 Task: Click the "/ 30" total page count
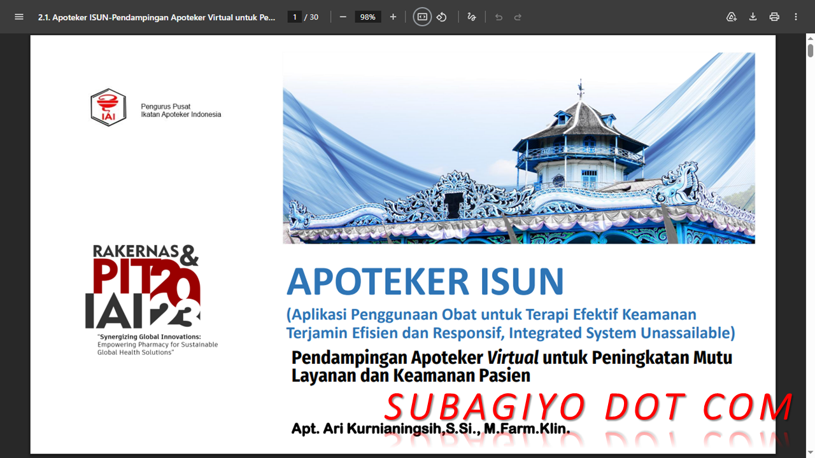point(311,17)
